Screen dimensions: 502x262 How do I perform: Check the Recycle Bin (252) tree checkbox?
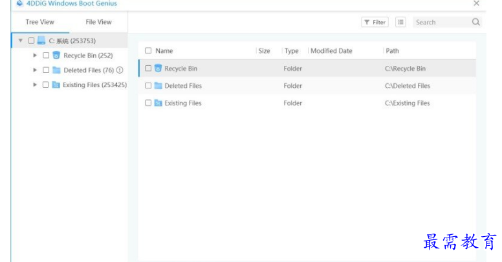pos(46,55)
